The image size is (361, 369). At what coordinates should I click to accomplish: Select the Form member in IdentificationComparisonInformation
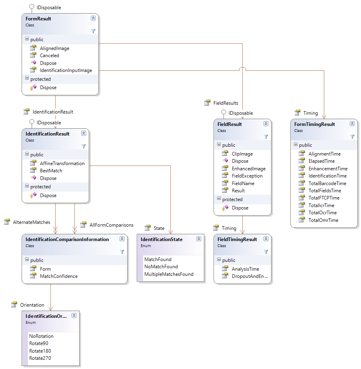[x=45, y=269]
